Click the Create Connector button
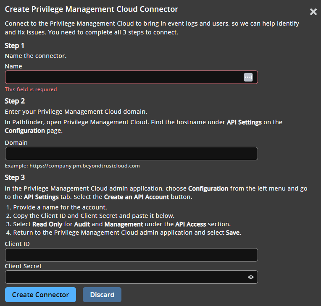Screen dimensions: 321x306 (40, 295)
